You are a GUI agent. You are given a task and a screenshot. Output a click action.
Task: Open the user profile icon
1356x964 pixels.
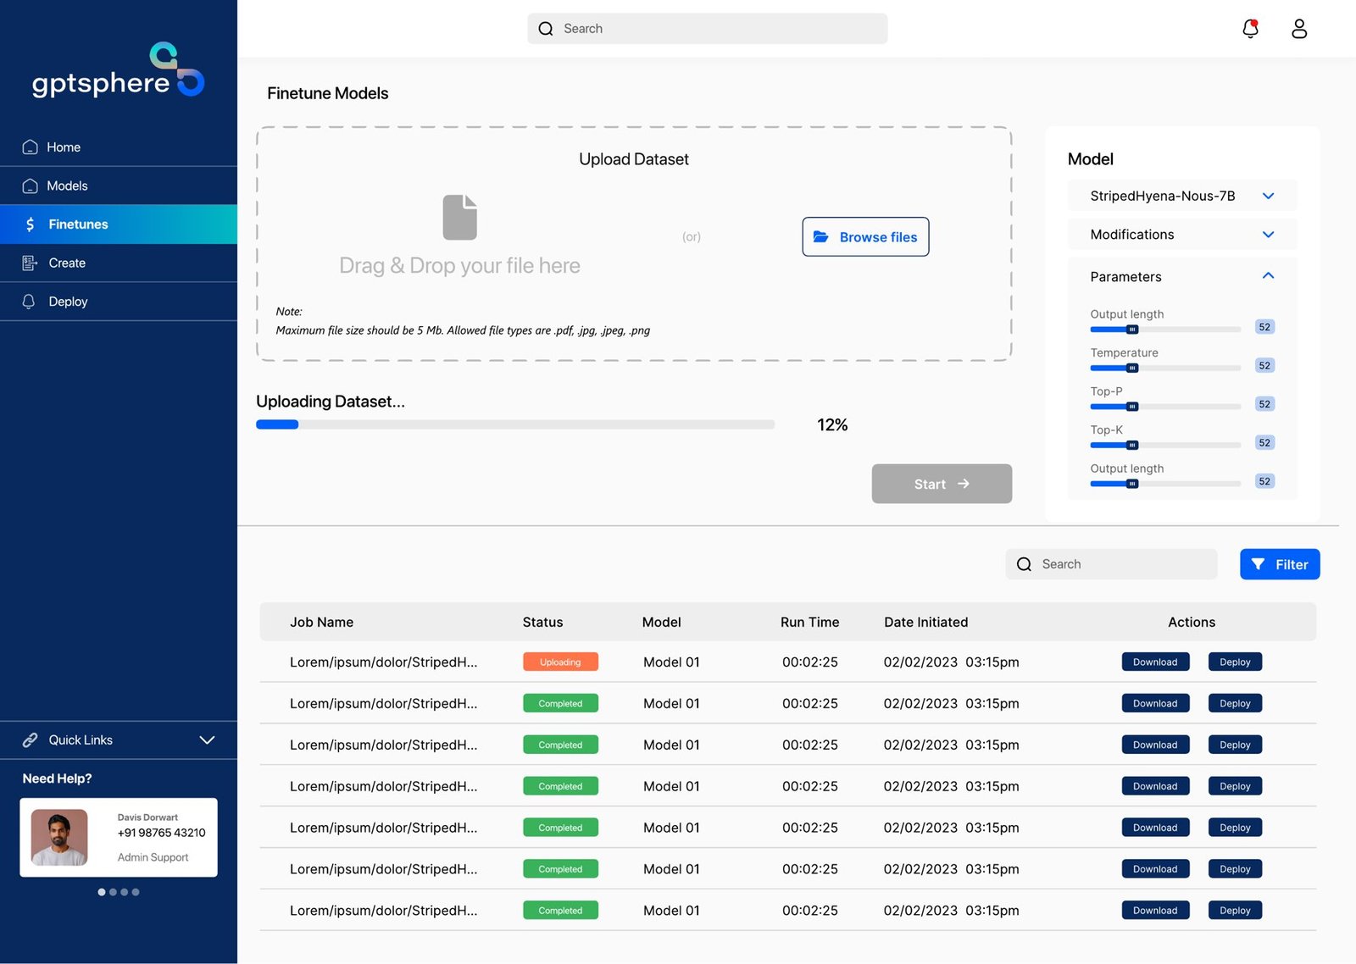click(x=1299, y=29)
